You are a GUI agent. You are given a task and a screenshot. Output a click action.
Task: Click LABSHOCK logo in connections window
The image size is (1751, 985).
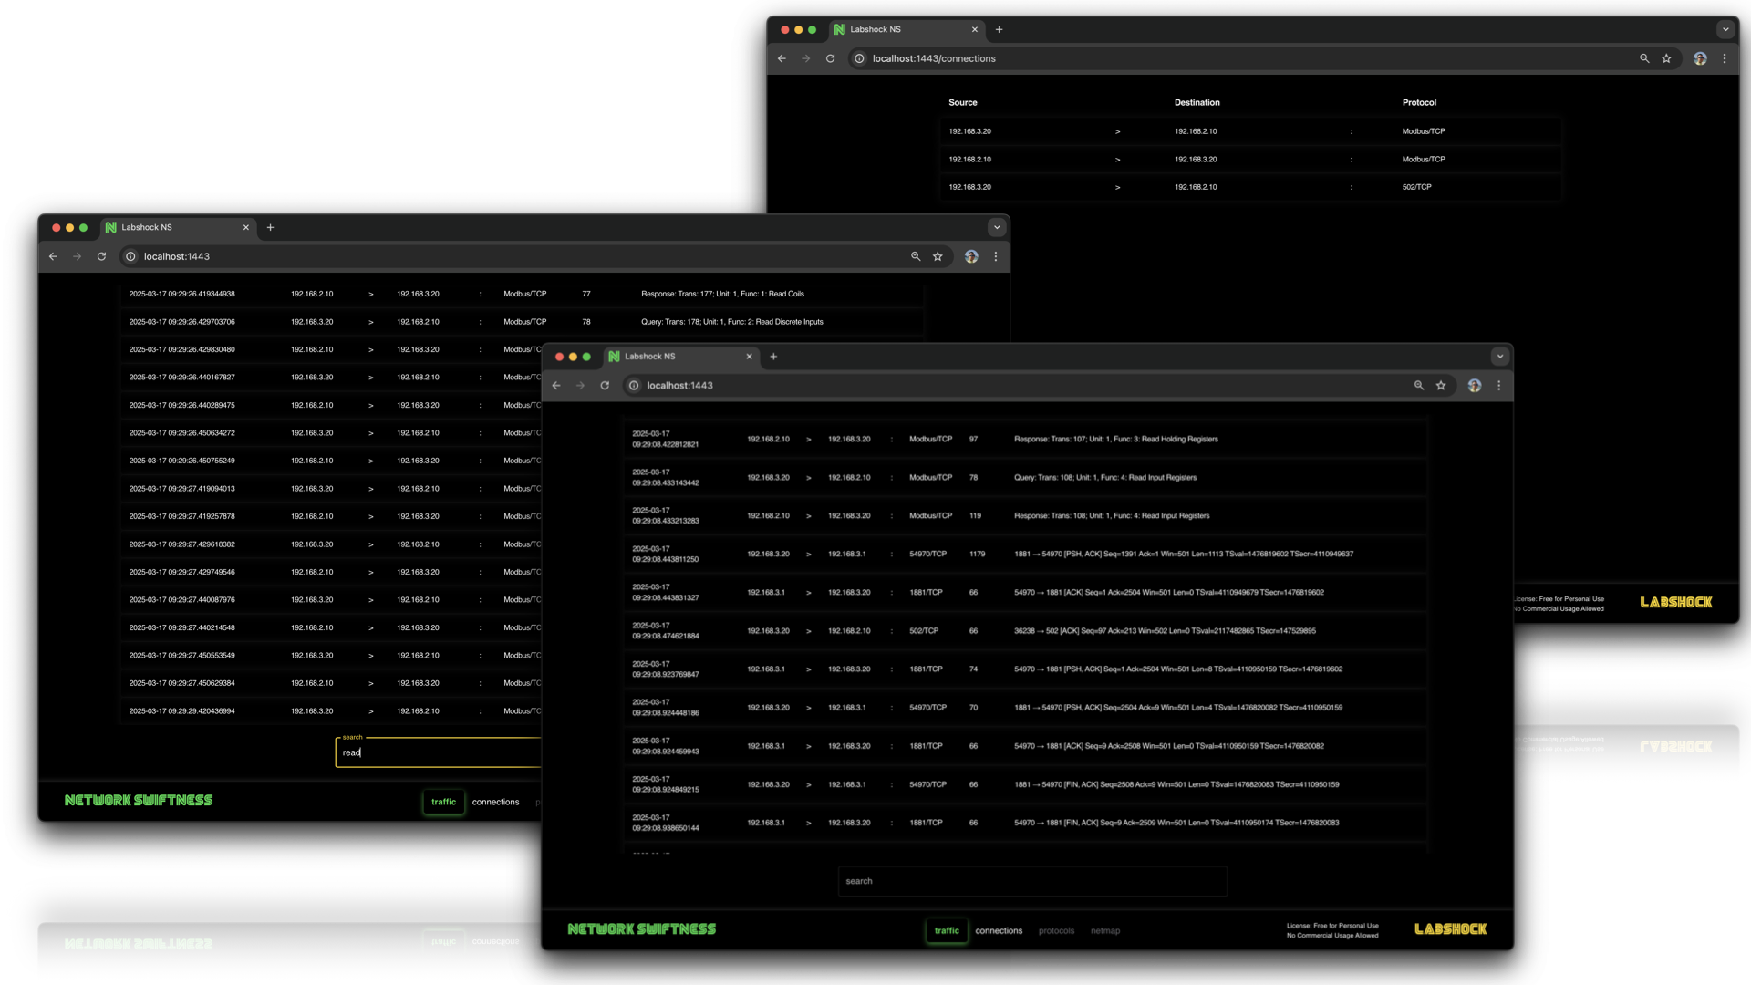1676,603
